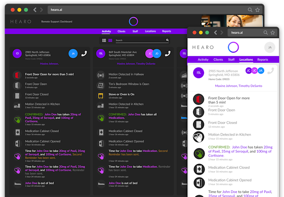The width and height of the screenshot is (284, 197).
Task: Click Tim's Bedroom Window is Open icon
Action: 101,85
